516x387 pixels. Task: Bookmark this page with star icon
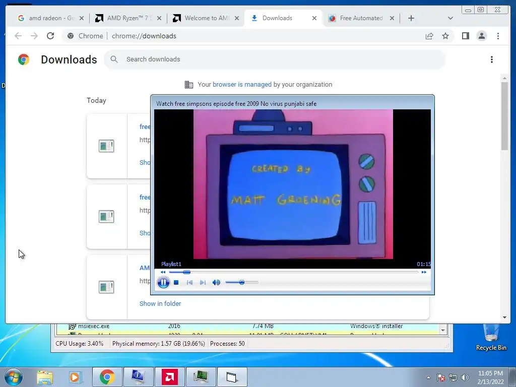tap(445, 36)
